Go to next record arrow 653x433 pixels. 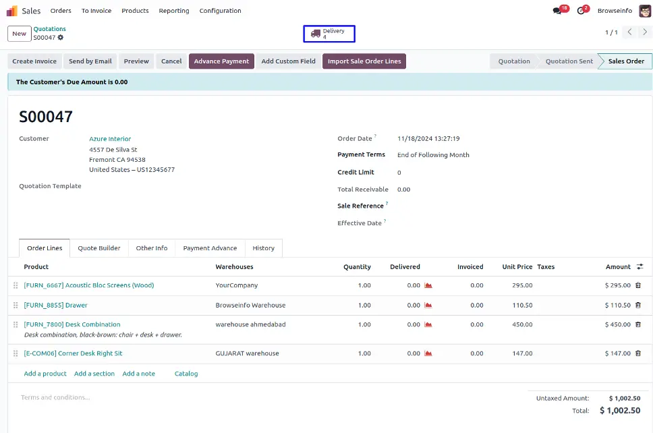tap(644, 32)
